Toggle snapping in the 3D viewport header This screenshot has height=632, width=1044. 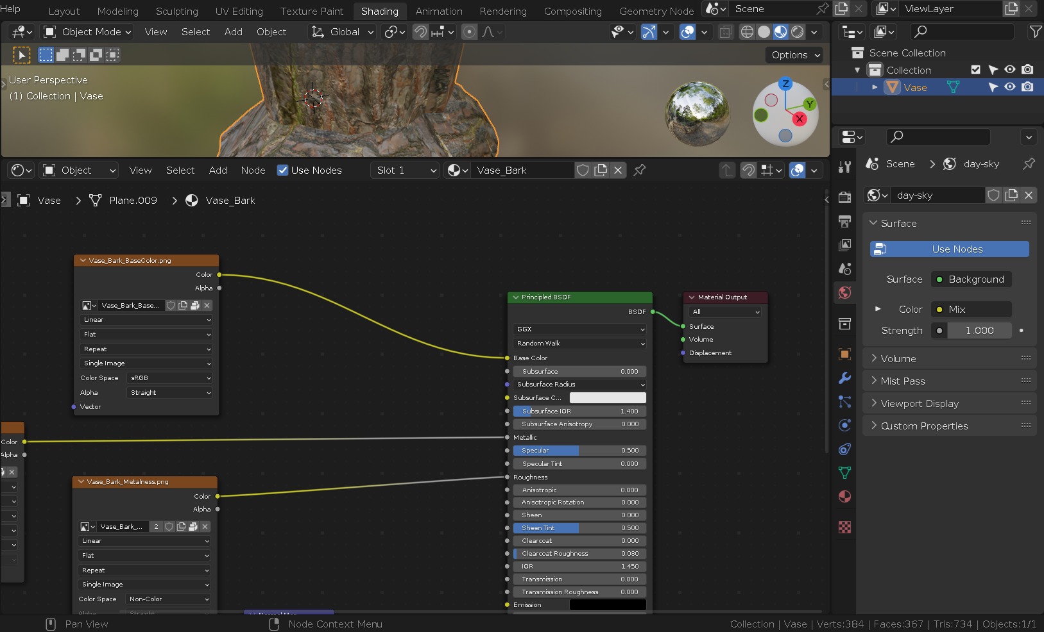point(420,32)
